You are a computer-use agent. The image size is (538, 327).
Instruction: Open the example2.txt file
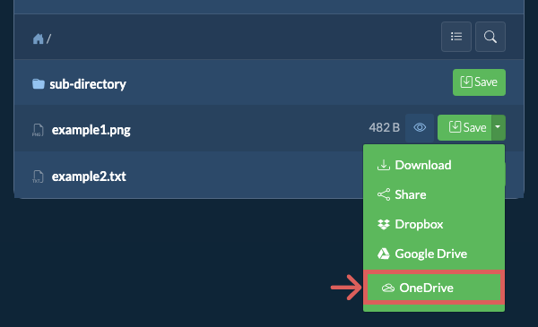tap(89, 176)
